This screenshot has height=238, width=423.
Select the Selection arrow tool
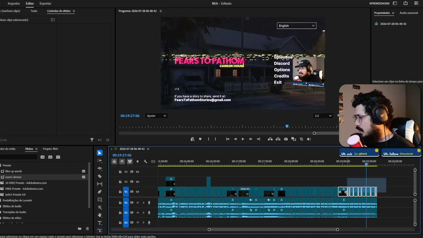click(100, 153)
